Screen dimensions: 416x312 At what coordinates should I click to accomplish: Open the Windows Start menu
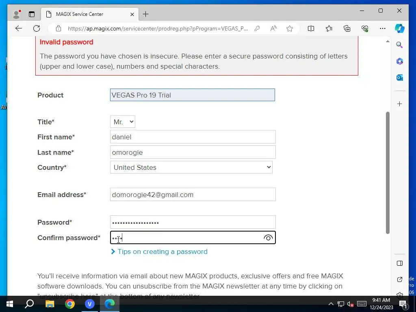tap(10, 304)
